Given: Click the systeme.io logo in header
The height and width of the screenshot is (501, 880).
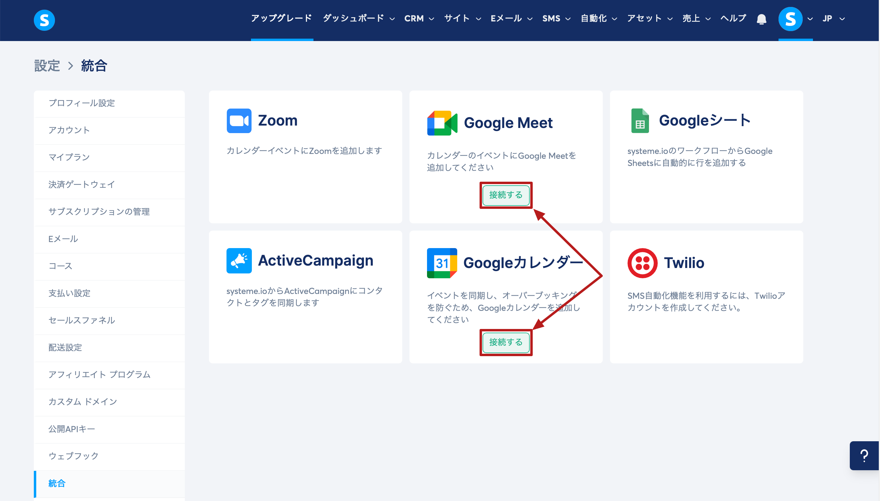Looking at the screenshot, I should click(x=44, y=20).
